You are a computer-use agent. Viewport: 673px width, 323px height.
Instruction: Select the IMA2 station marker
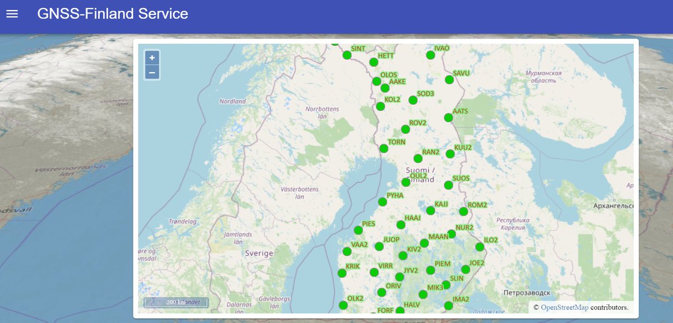click(x=448, y=306)
